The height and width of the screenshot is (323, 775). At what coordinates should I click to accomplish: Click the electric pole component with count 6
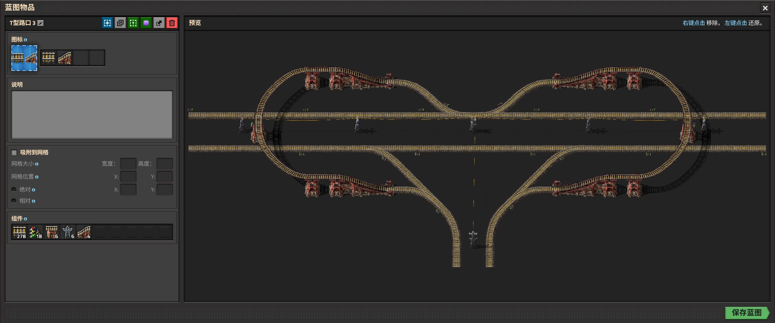(x=68, y=232)
